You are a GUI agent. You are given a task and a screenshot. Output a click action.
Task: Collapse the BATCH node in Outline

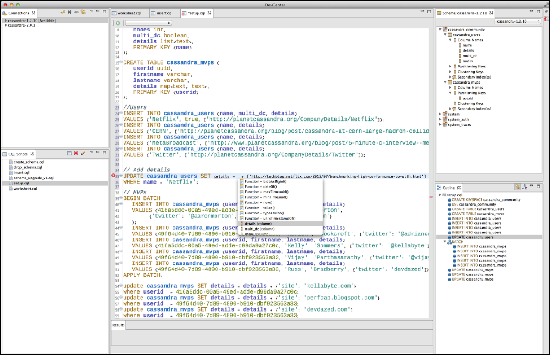point(445,242)
